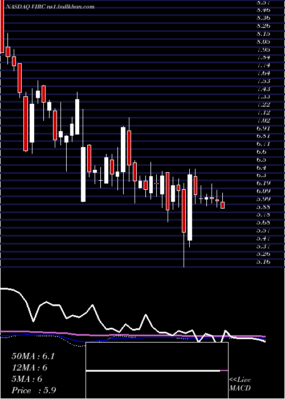This screenshot has width=285, height=399.
Task: Click the 7.12 price axis label
Action: [263, 112]
